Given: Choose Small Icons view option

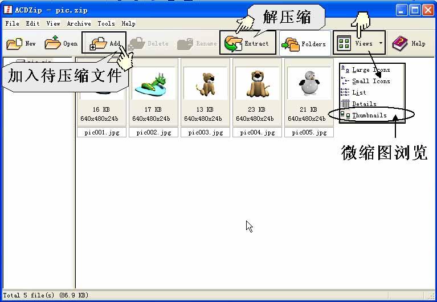Looking at the screenshot, I should click(370, 81).
